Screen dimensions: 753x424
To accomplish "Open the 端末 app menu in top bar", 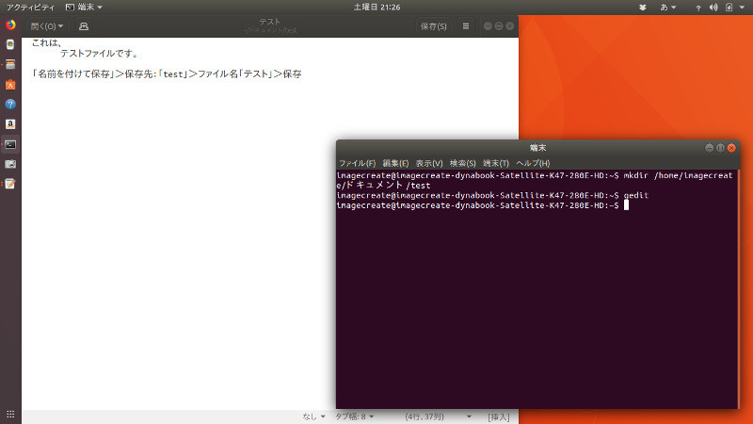I will 84,8.
